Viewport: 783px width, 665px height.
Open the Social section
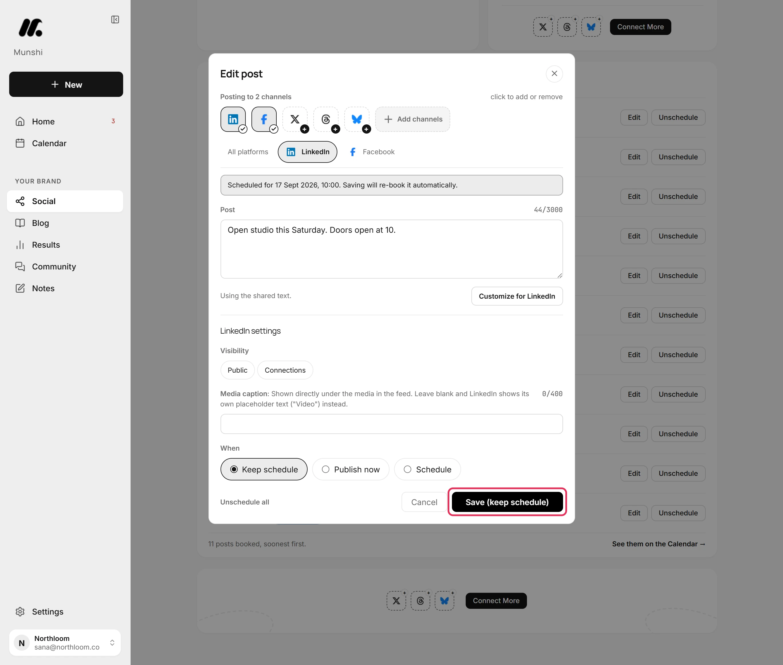(x=65, y=201)
